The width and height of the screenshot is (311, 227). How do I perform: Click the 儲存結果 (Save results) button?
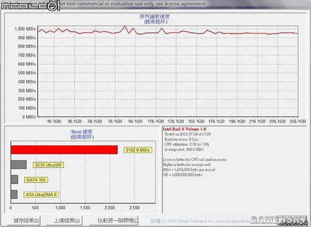(x=24, y=220)
